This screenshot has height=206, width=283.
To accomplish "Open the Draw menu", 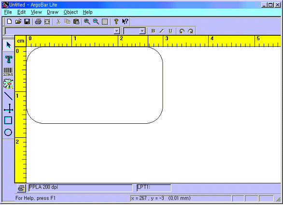I will point(53,12).
